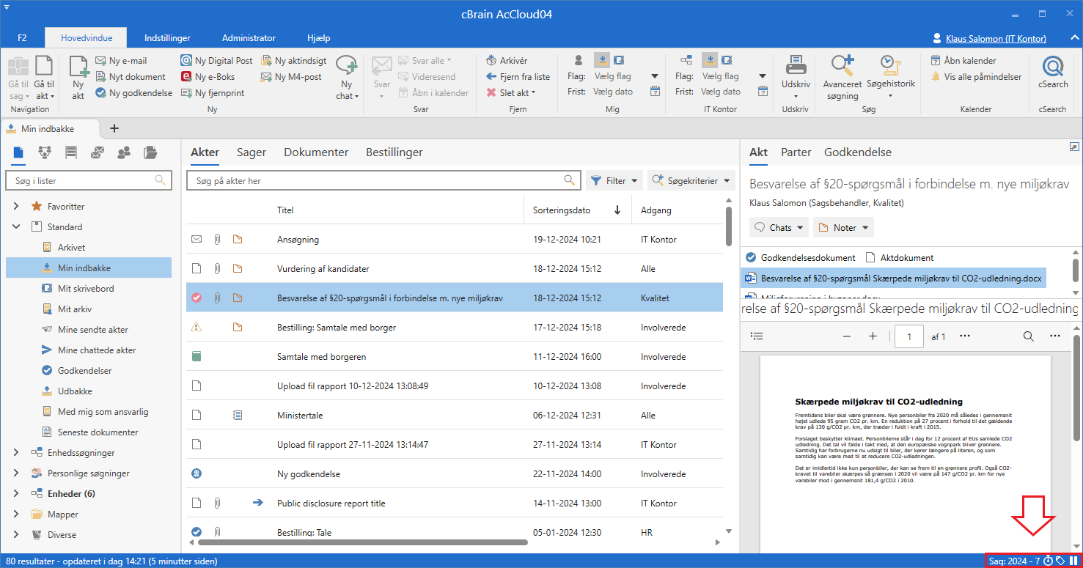Click user name Klaus Salomon link
The width and height of the screenshot is (1083, 568).
995,38
